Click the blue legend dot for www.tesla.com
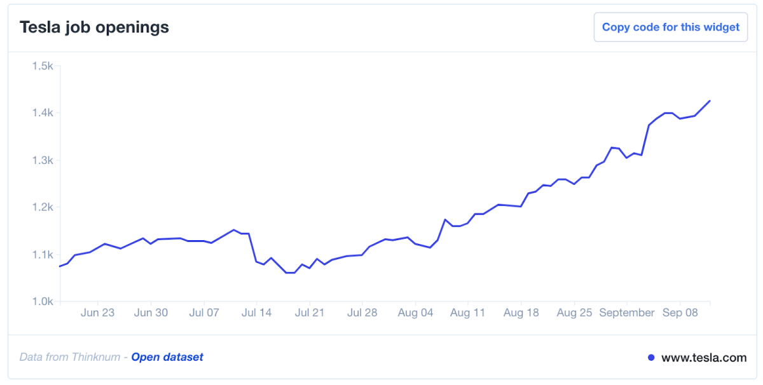 [651, 358]
